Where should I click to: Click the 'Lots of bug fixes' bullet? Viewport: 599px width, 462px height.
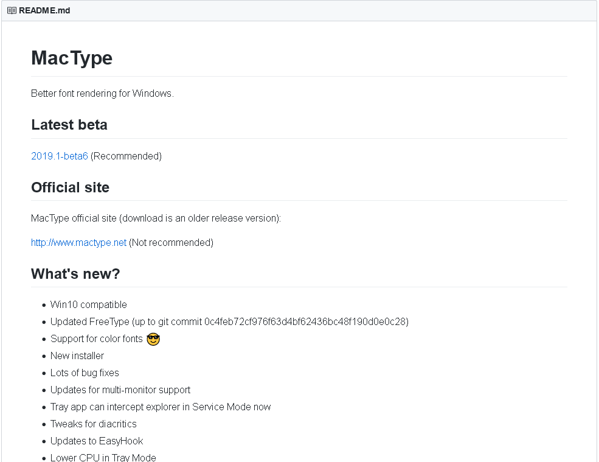[85, 373]
